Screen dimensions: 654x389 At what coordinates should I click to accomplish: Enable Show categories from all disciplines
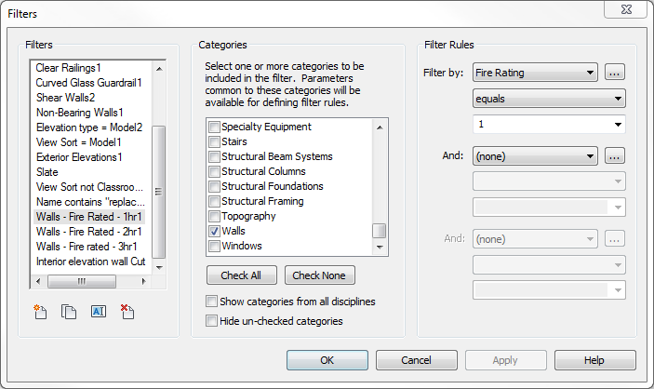pos(212,302)
